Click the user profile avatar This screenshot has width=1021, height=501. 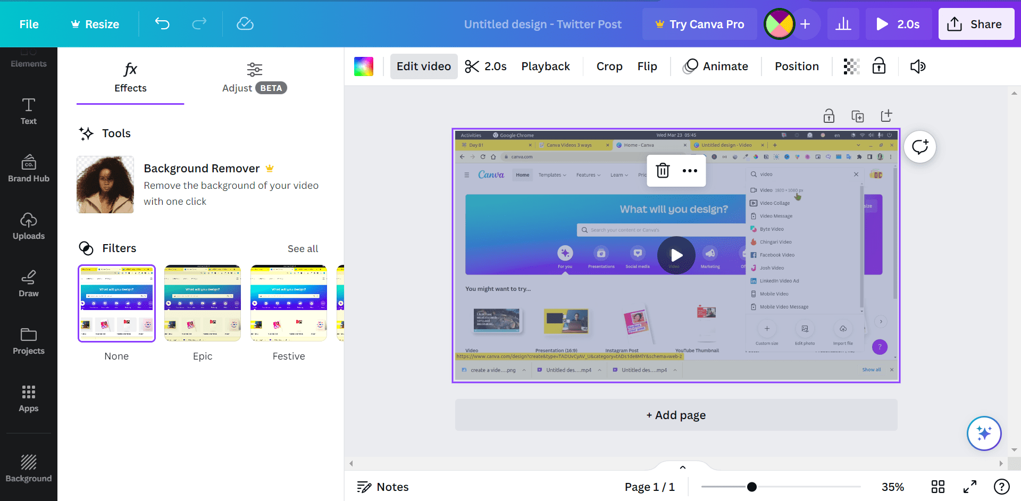point(779,24)
